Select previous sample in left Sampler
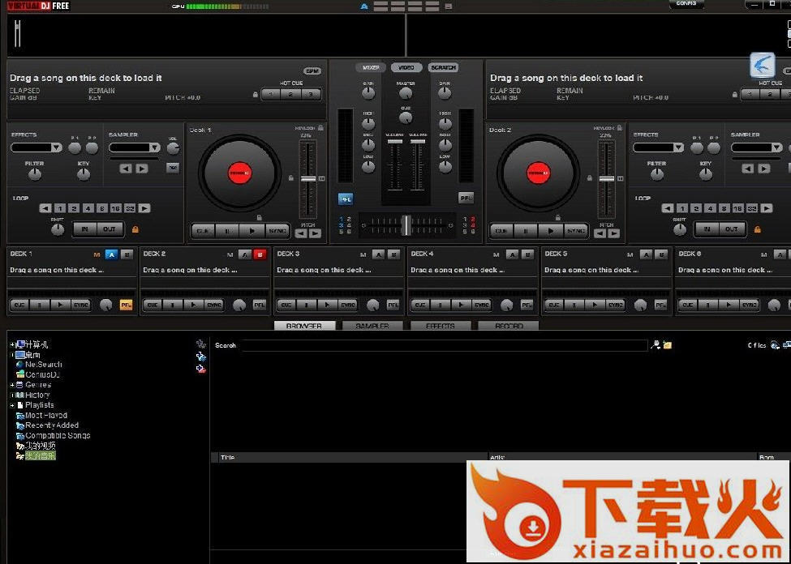Image resolution: width=791 pixels, height=564 pixels. 126,169
